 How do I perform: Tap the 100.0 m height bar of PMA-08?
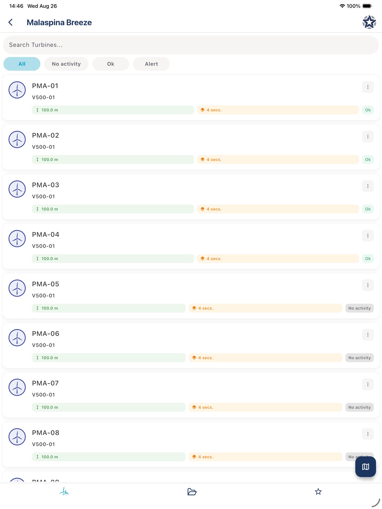109,457
